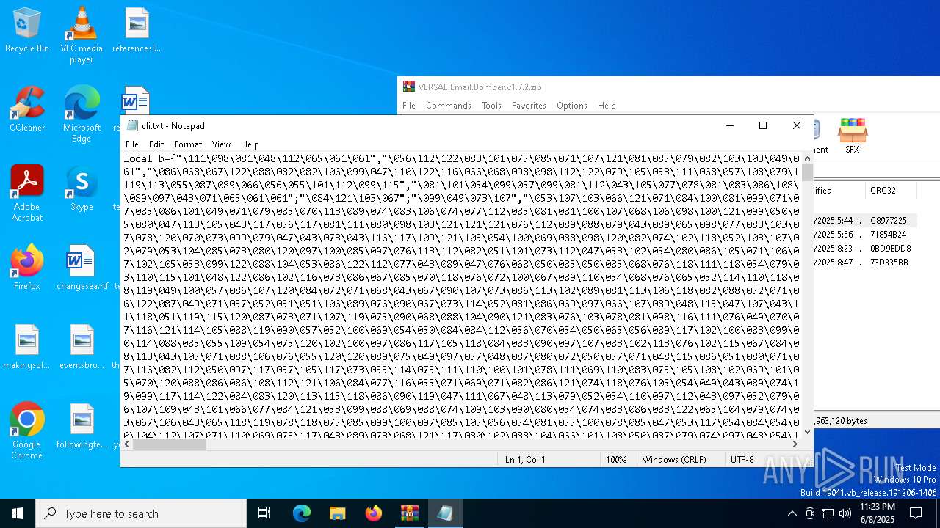Select the C8977225 CRC entry in WinRAR
This screenshot has width=940, height=528.
[889, 221]
